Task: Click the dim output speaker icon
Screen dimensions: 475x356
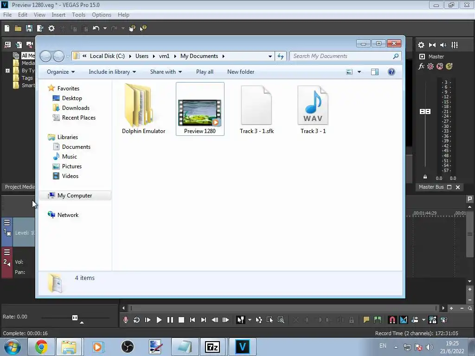Action: click(443, 45)
